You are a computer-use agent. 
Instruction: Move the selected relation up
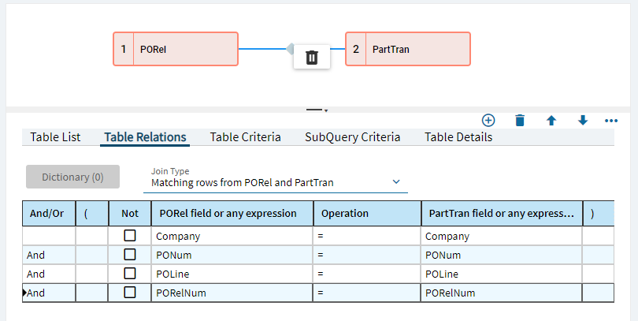(x=551, y=120)
